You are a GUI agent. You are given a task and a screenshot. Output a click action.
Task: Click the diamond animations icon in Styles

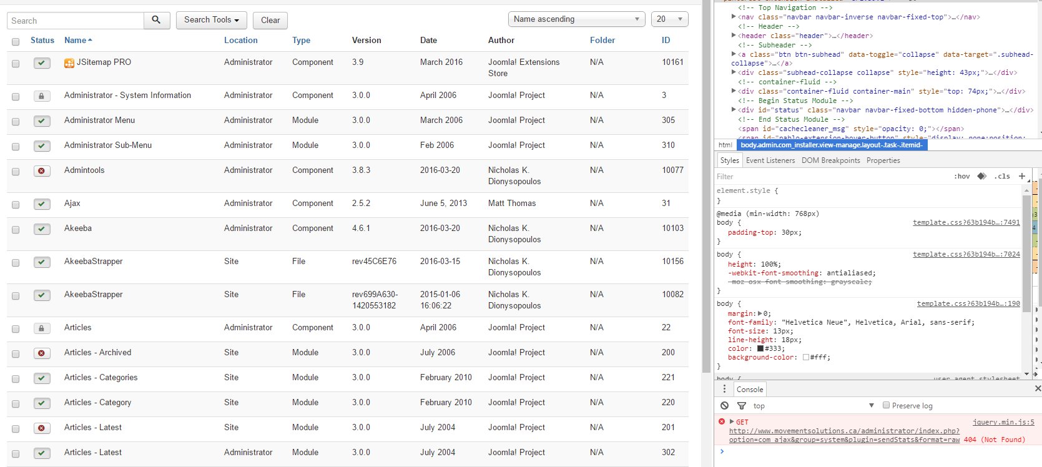click(x=982, y=176)
